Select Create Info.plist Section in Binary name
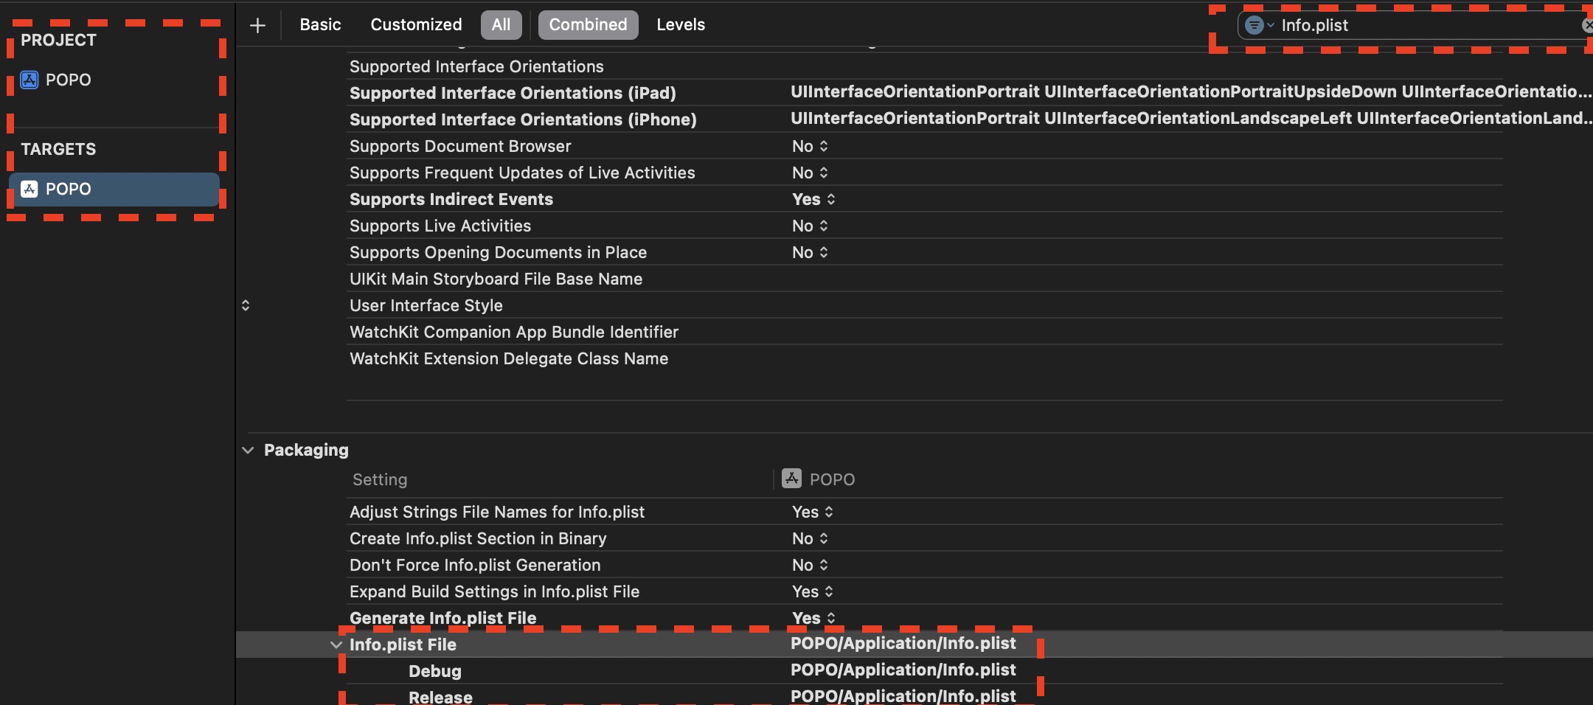Viewport: 1593px width, 705px height. pos(478,538)
